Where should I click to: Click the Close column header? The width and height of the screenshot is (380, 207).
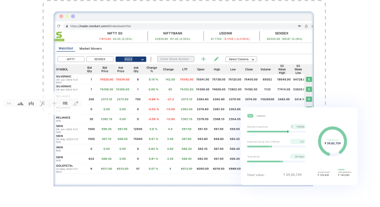[x=249, y=69]
